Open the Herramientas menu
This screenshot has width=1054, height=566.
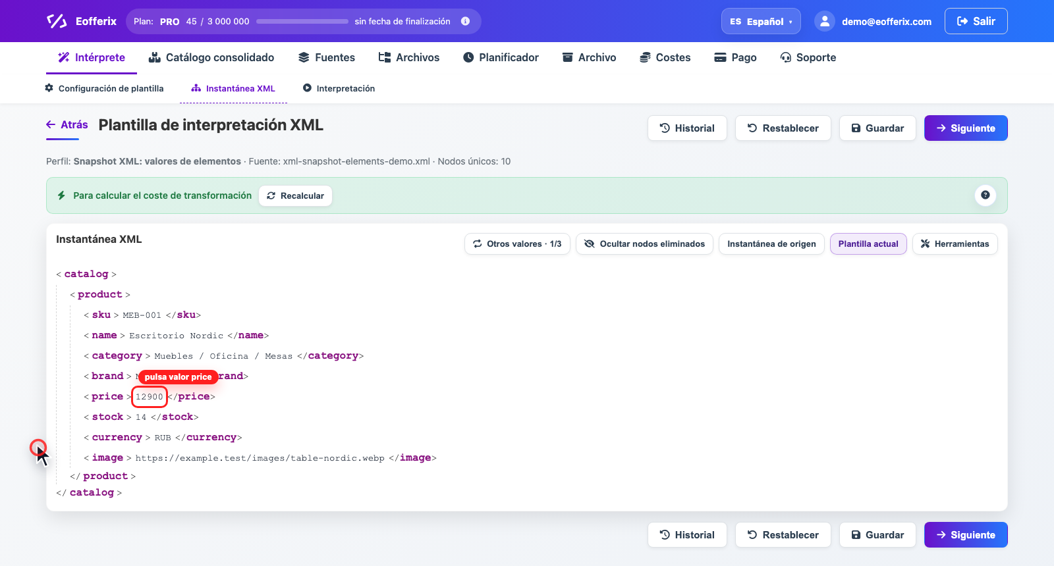(x=955, y=244)
